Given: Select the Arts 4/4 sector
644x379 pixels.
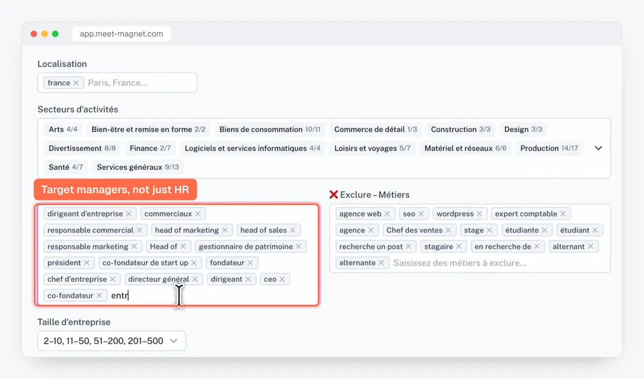Looking at the screenshot, I should click(x=63, y=129).
